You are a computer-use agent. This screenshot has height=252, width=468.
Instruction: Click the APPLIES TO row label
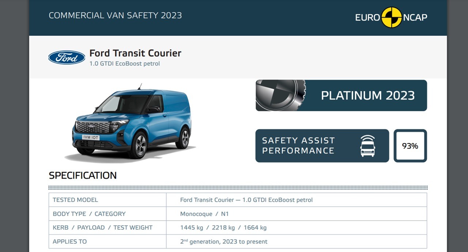(x=69, y=241)
